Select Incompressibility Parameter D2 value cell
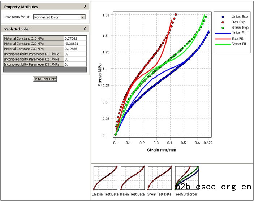 (75, 59)
